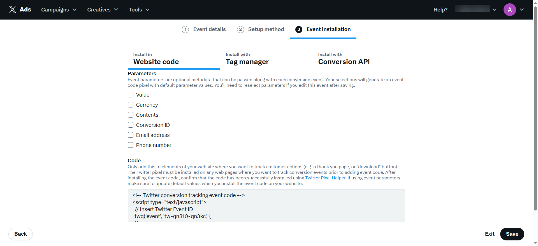Click the line '<script type="text/javascript">'
The height and width of the screenshot is (246, 538).
tap(169, 202)
